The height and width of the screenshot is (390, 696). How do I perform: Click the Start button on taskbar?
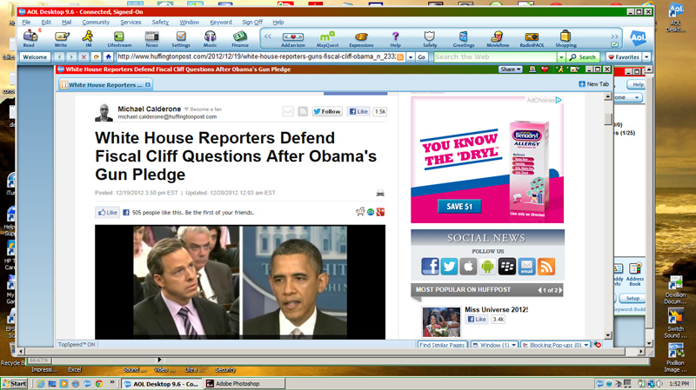[15, 384]
